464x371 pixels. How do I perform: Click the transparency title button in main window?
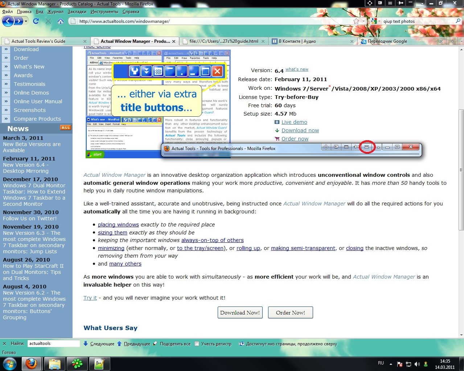(390, 3)
